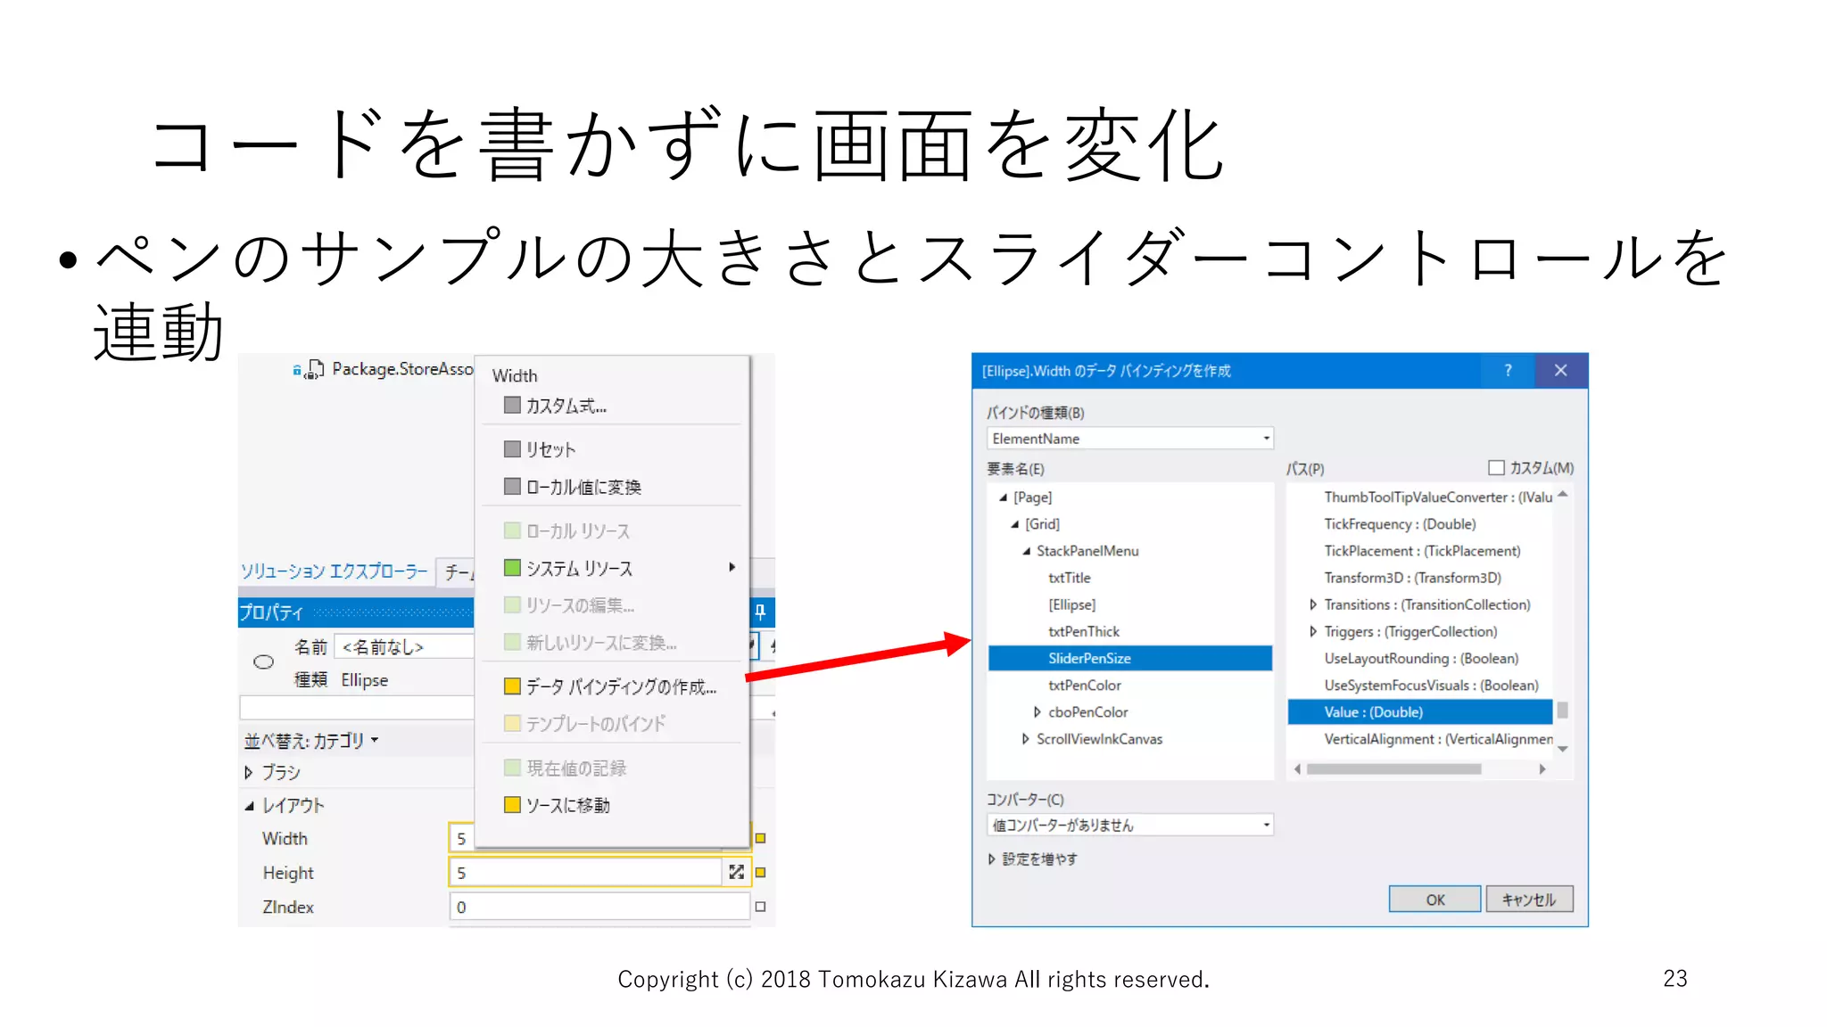Screen dimensions: 1827x1027
Task: Select Value : (Double) path
Action: [x=1419, y=711]
